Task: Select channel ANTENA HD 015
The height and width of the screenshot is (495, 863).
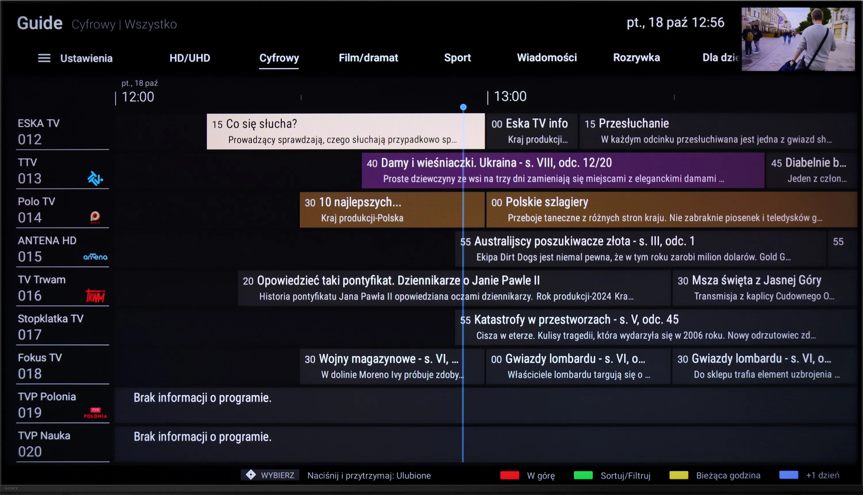Action: pyautogui.click(x=62, y=249)
